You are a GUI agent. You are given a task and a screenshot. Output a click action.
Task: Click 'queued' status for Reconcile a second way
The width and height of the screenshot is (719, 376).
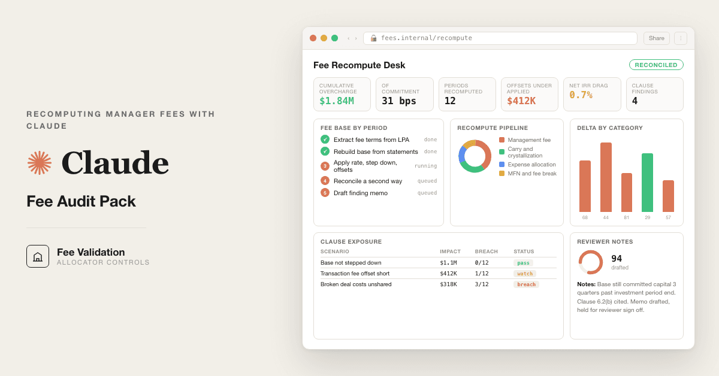click(x=427, y=181)
